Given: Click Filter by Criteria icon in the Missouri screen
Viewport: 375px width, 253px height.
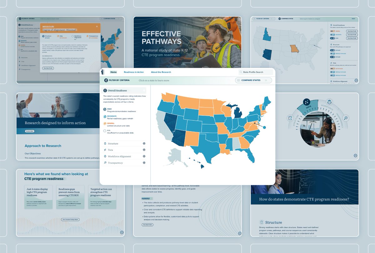Looking at the screenshot, I should pos(20,19).
